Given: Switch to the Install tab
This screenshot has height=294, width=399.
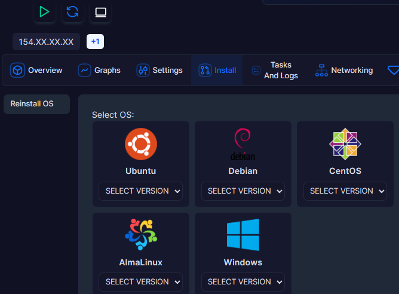Looking at the screenshot, I should [x=217, y=71].
